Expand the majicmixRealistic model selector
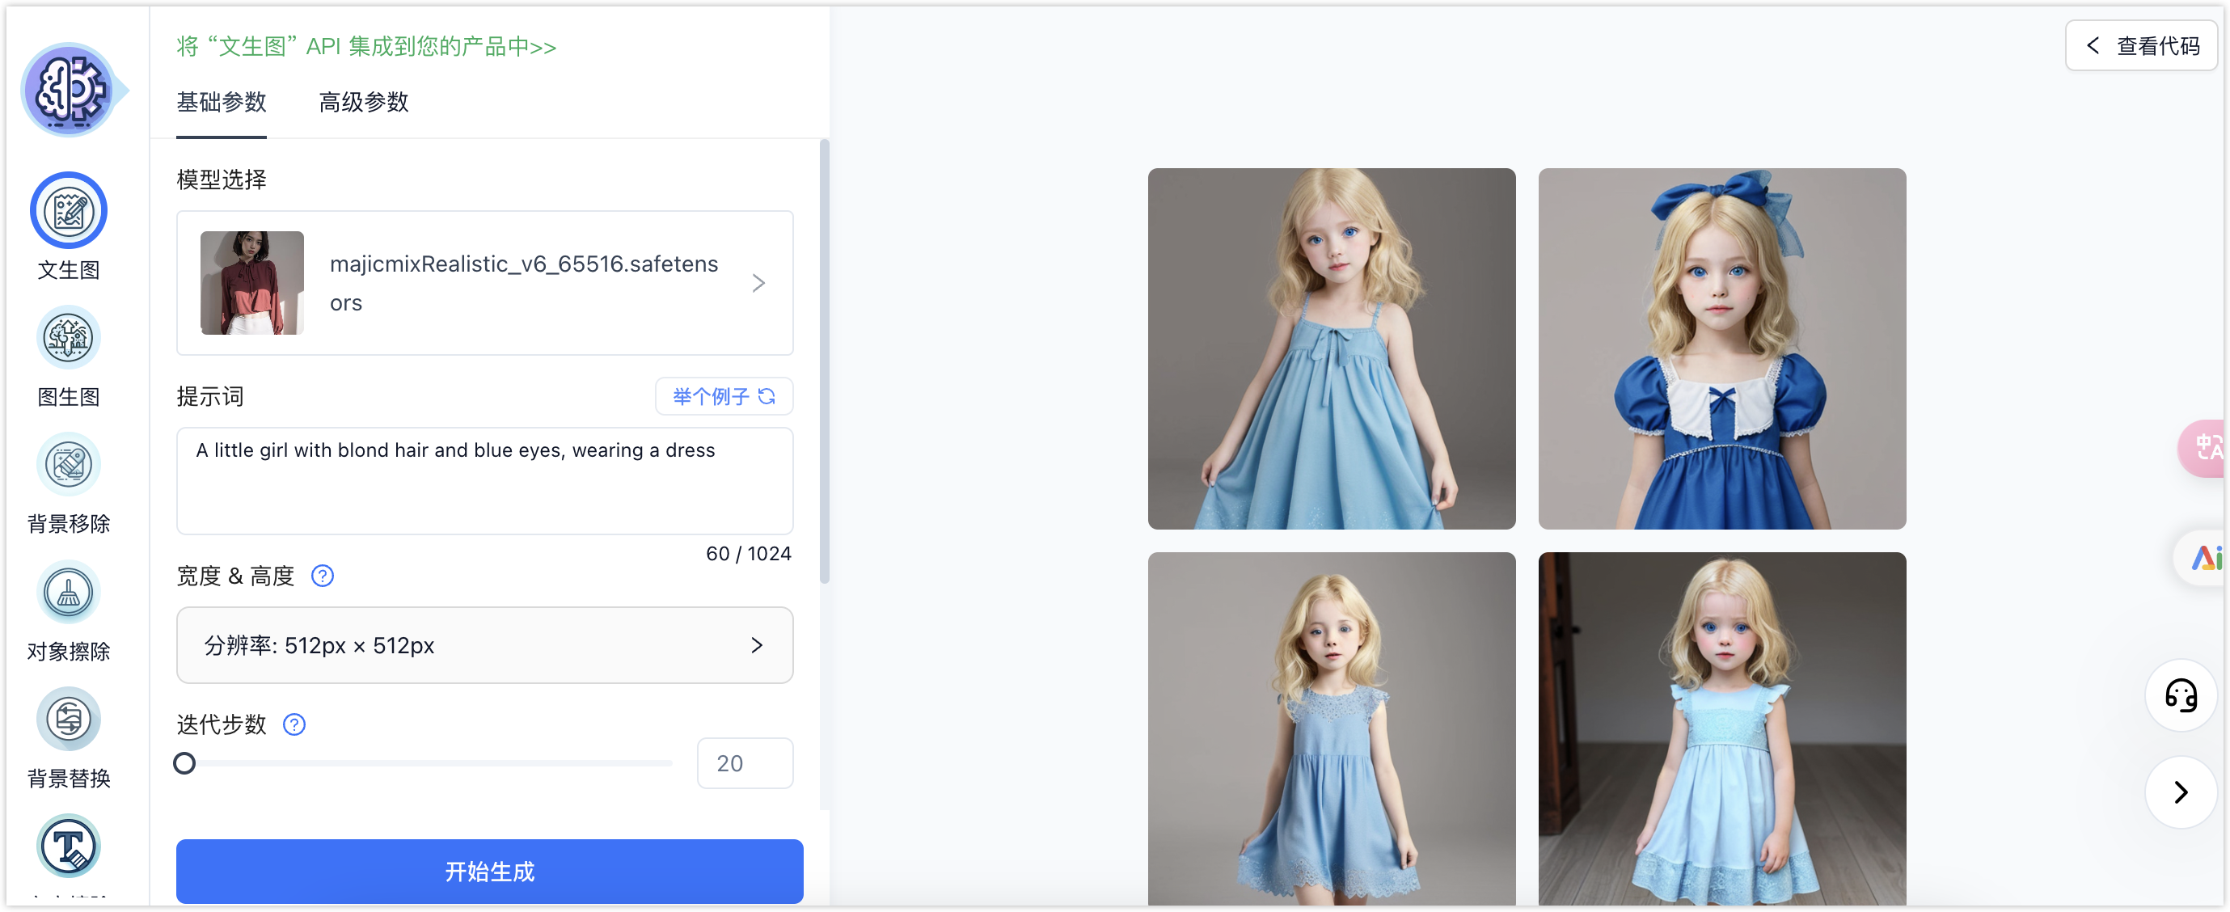The width and height of the screenshot is (2230, 912). (485, 283)
